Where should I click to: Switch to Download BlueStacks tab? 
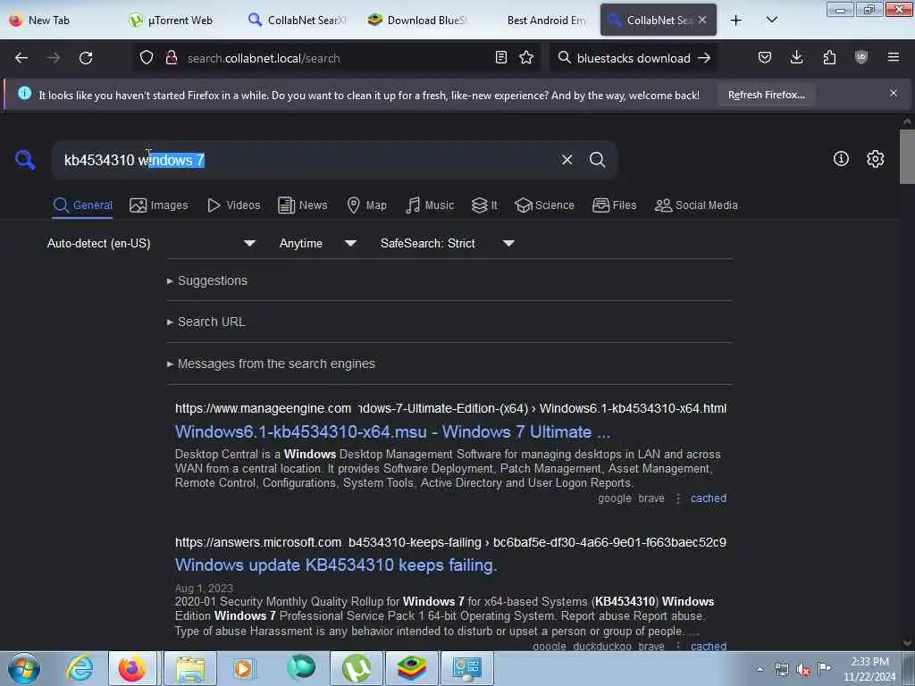pyautogui.click(x=416, y=20)
